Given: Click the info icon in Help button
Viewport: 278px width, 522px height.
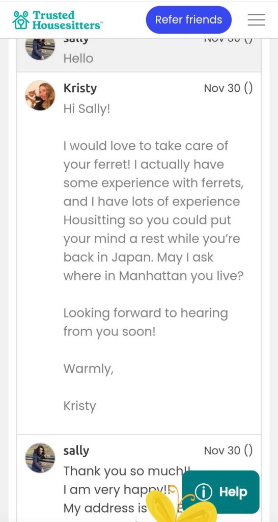Looking at the screenshot, I should coord(203,492).
